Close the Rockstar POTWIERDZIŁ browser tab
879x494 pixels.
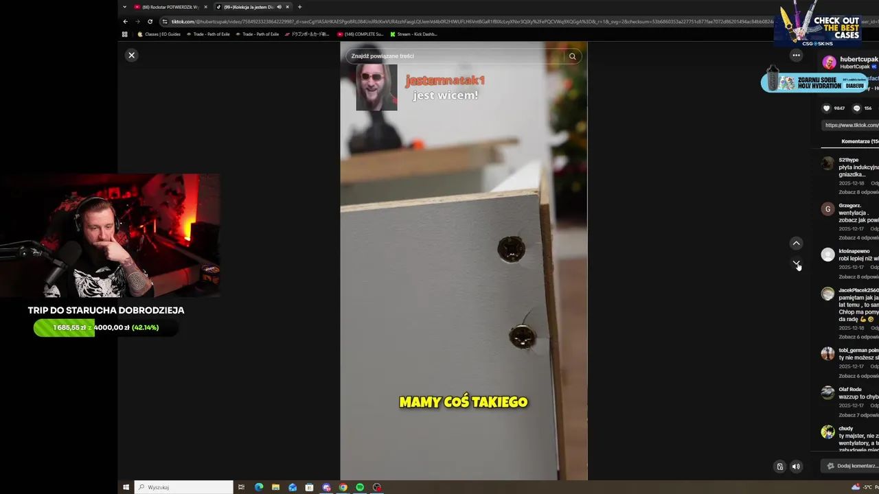pos(205,7)
